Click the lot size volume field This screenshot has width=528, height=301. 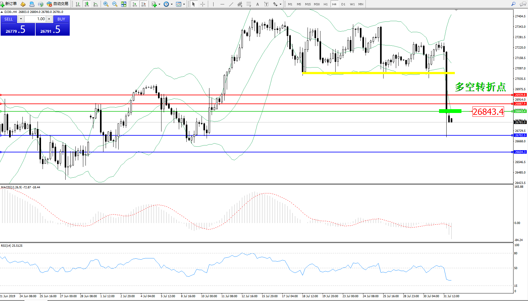(x=35, y=19)
